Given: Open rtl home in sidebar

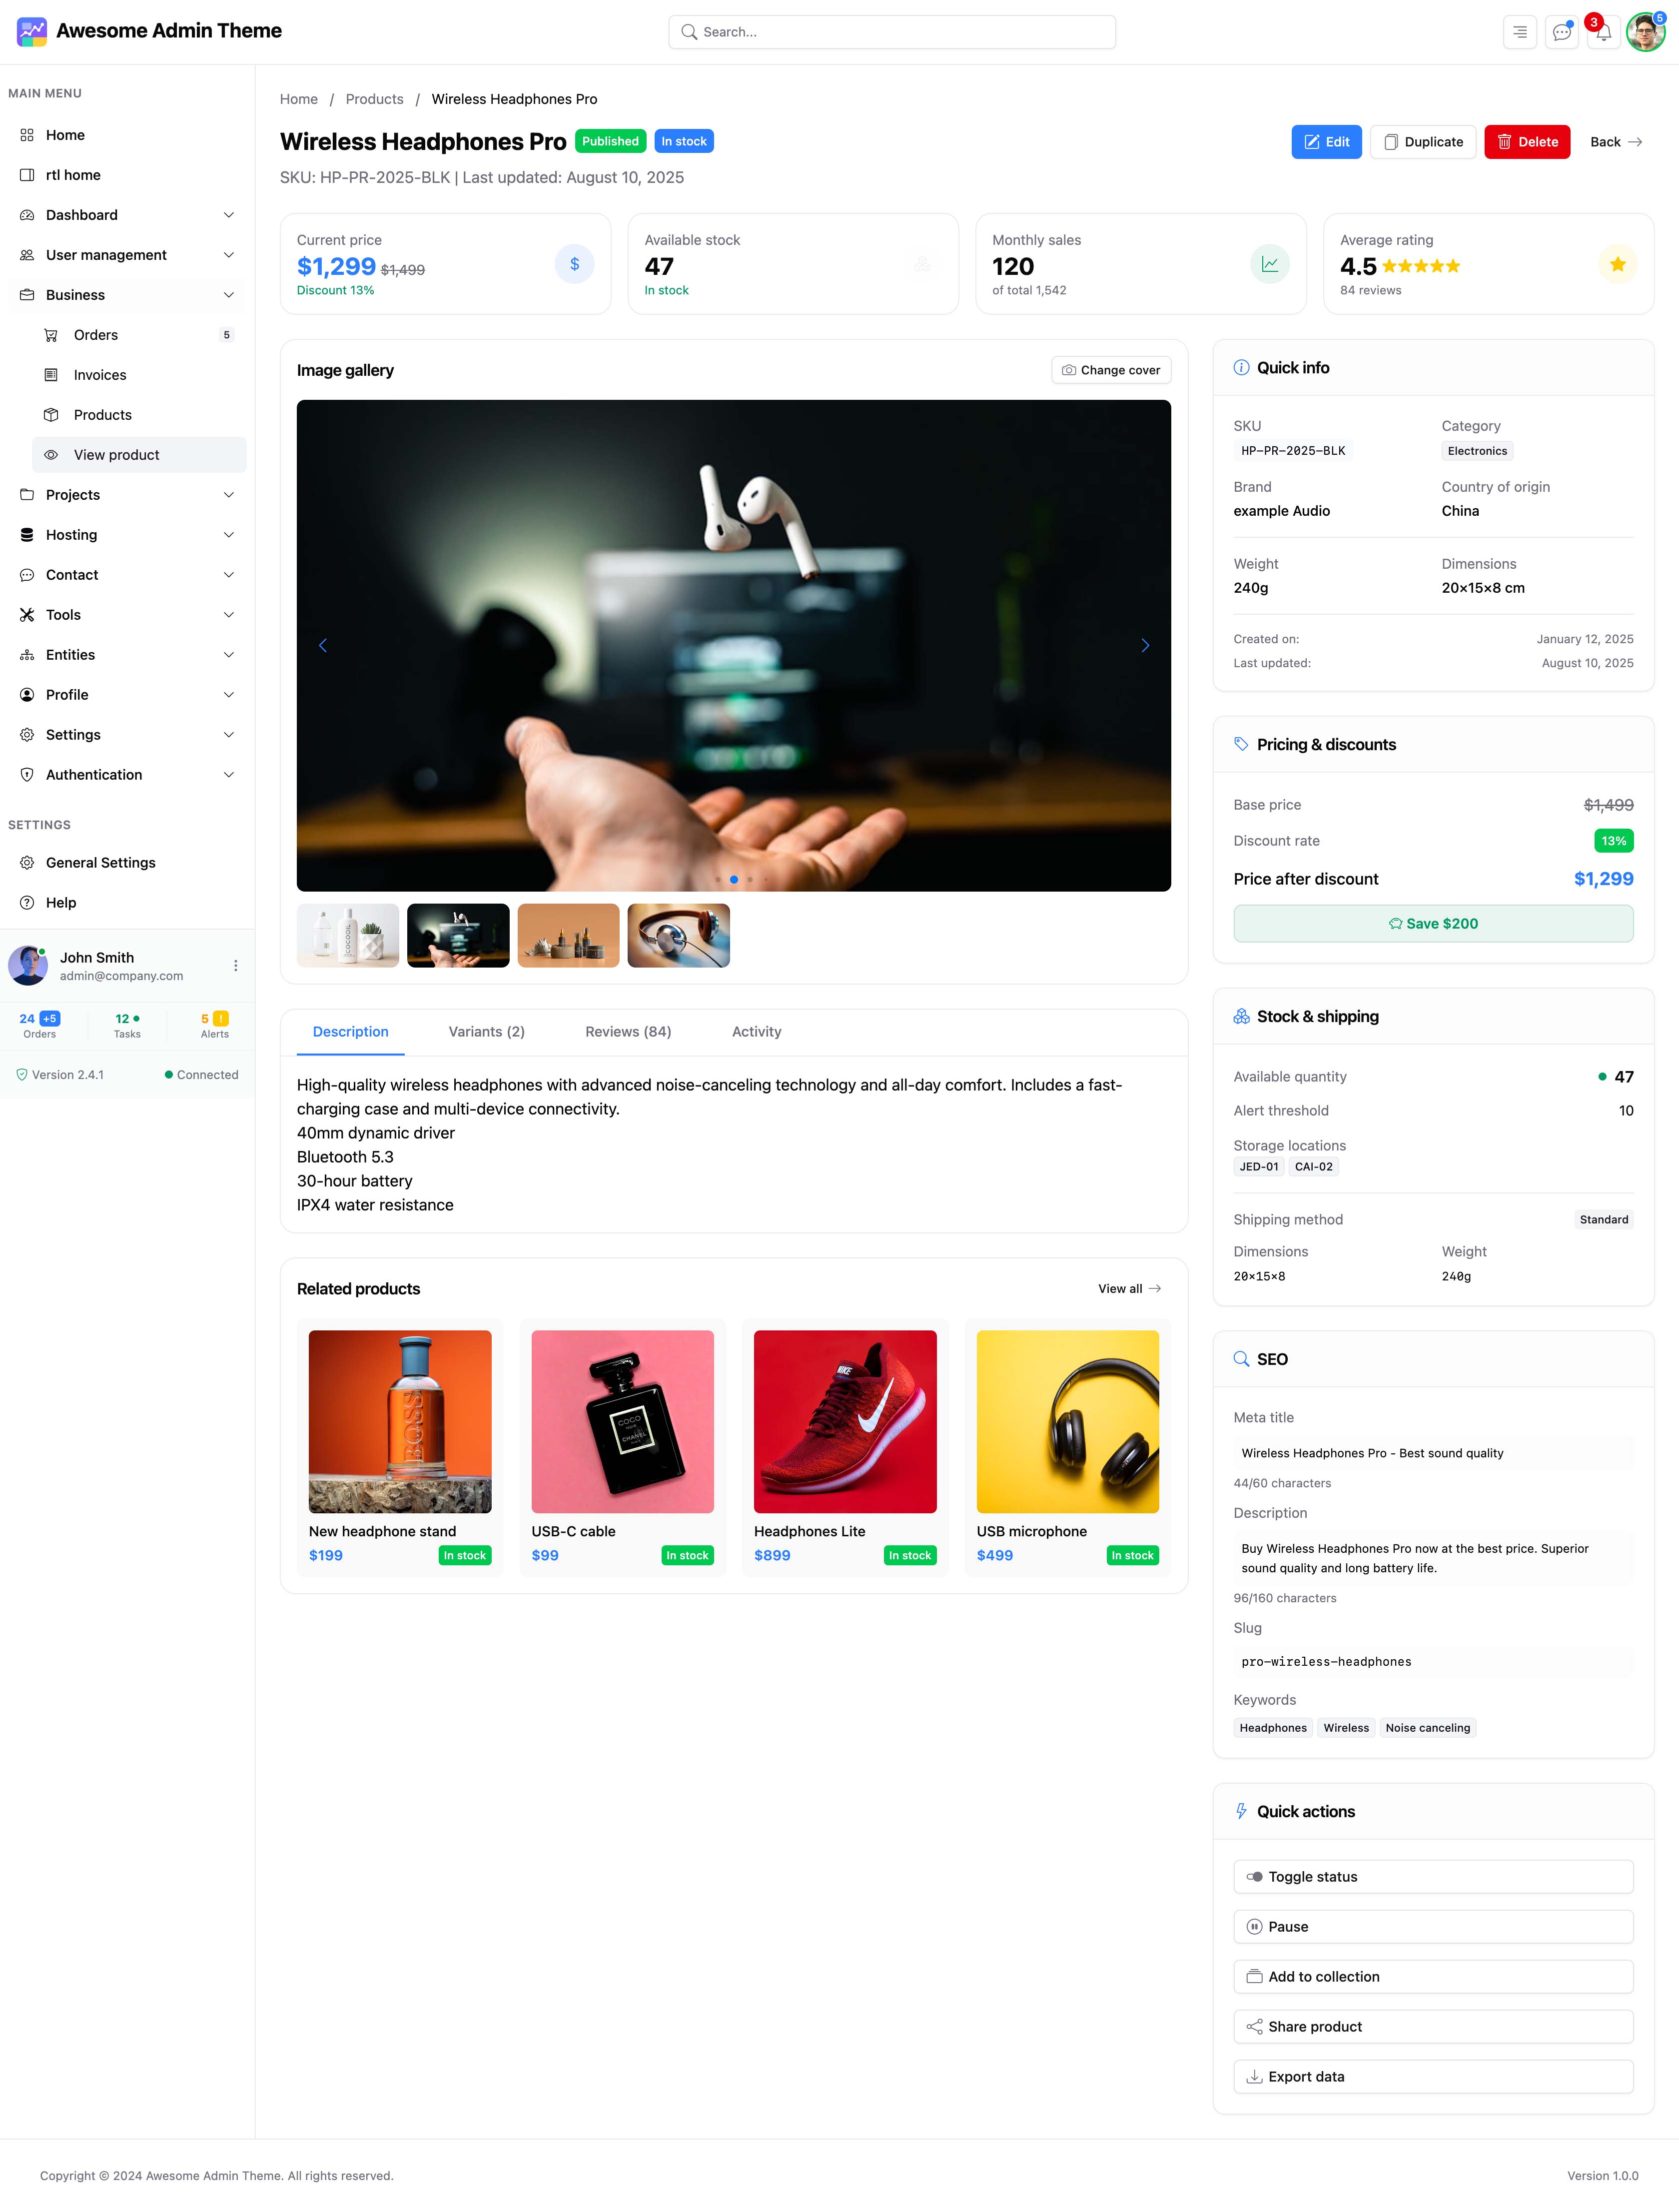Looking at the screenshot, I should coord(127,175).
